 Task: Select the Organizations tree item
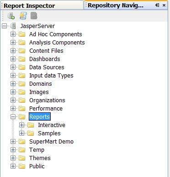[47, 100]
